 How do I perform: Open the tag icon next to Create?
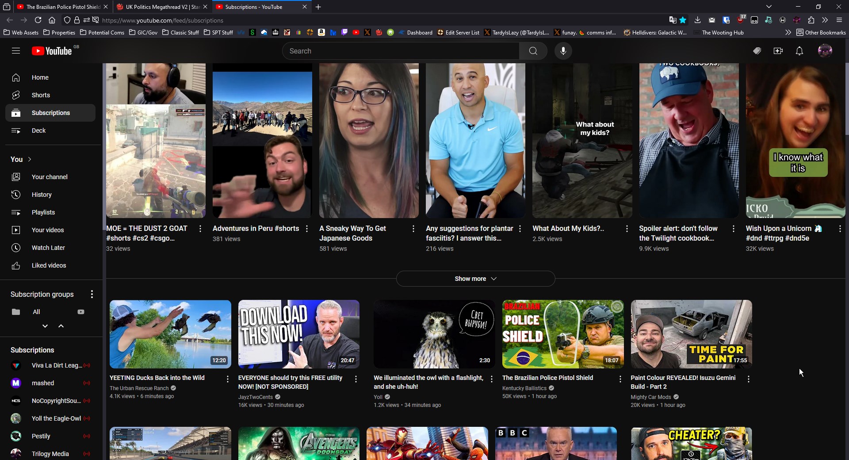coord(757,51)
